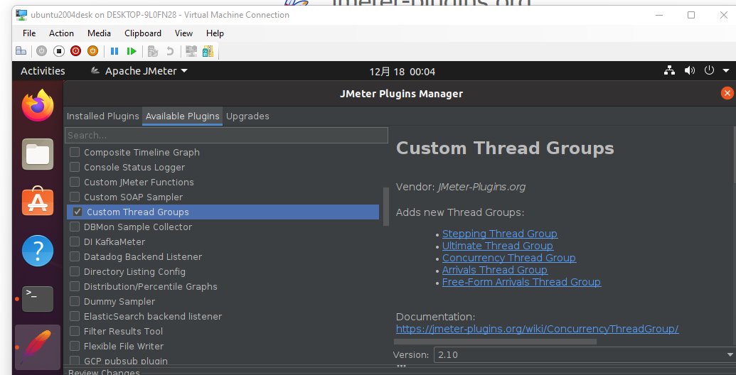The height and width of the screenshot is (375, 736).
Task: Switch to the Upgrades tab
Action: point(248,116)
